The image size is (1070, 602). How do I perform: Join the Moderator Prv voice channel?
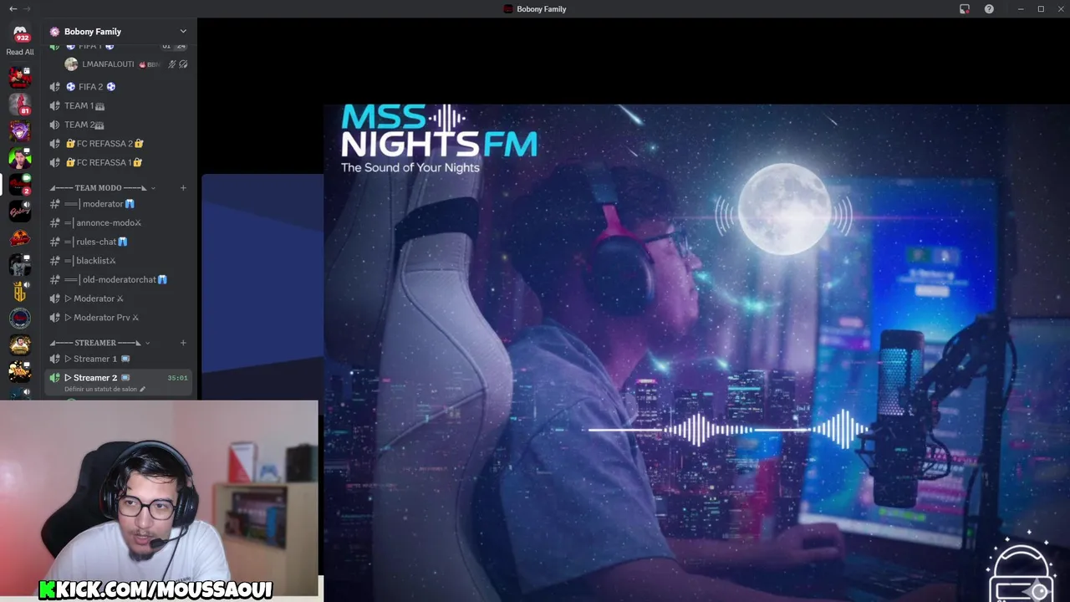pyautogui.click(x=119, y=318)
